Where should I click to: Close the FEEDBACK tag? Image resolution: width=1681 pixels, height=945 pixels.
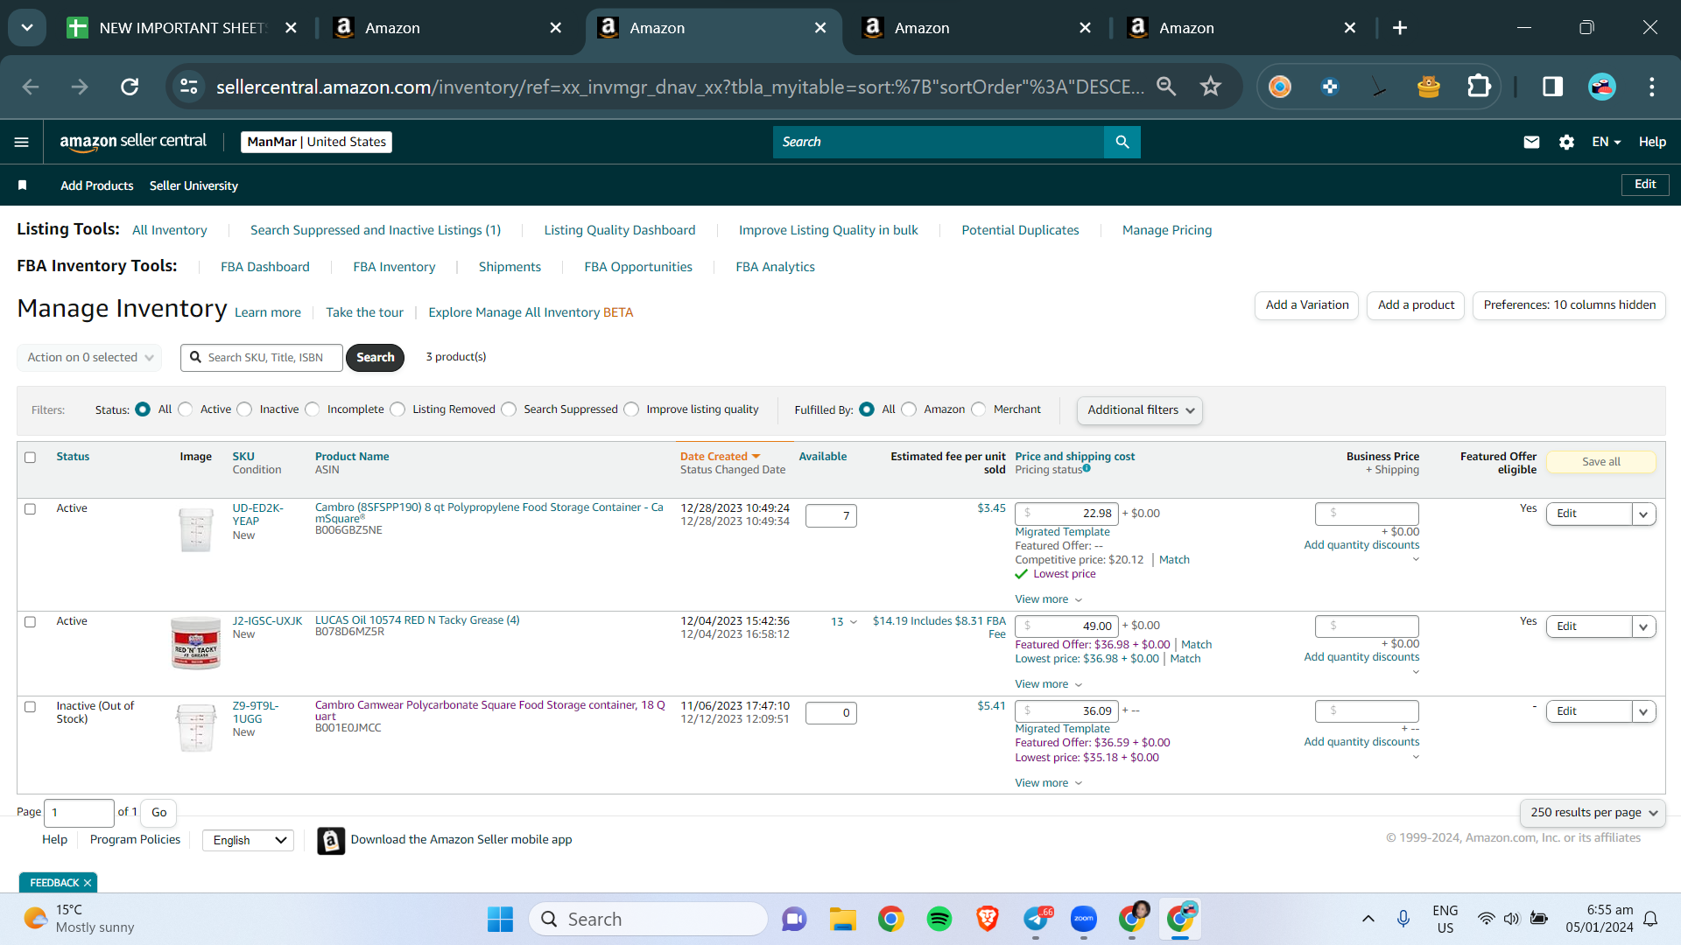tap(88, 883)
